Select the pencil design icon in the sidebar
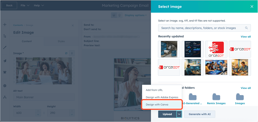 click(x=5, y=48)
